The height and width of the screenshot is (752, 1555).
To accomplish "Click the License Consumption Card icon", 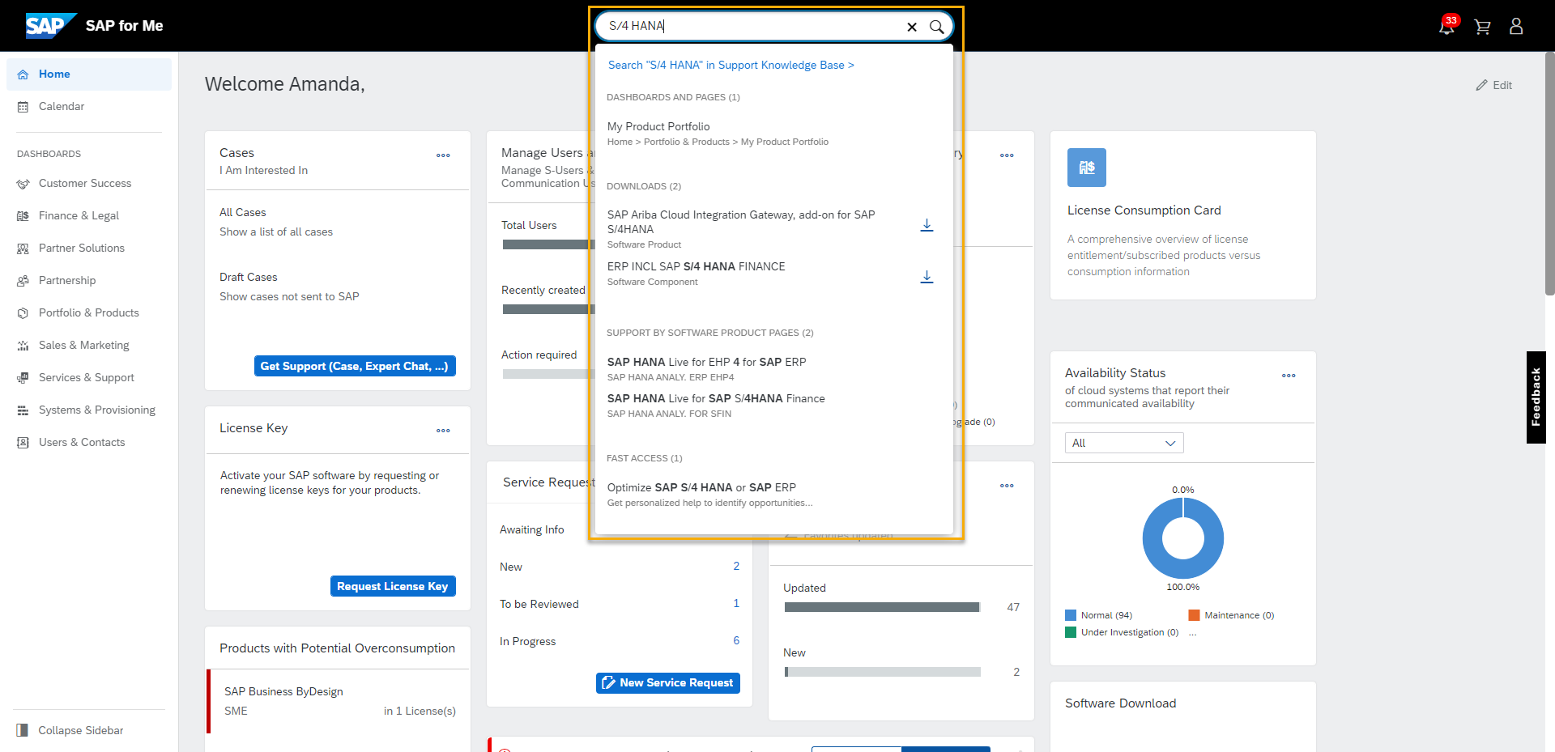I will [x=1086, y=168].
